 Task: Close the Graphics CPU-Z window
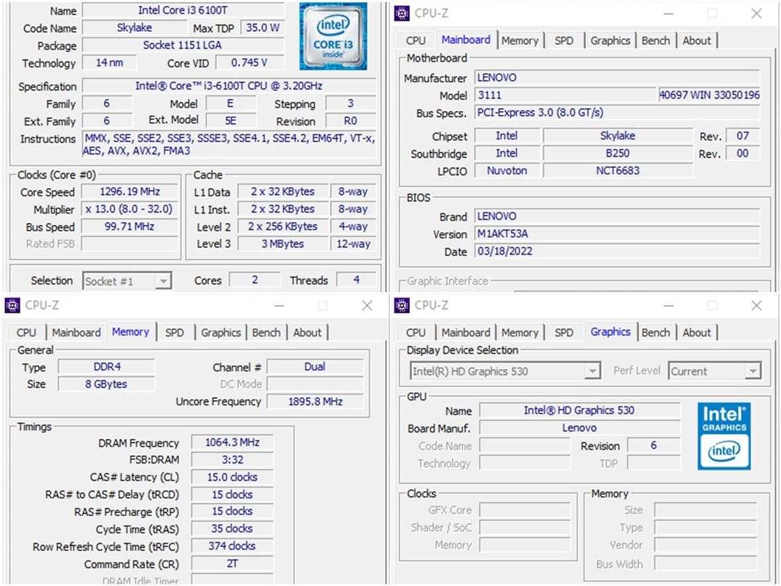point(756,305)
